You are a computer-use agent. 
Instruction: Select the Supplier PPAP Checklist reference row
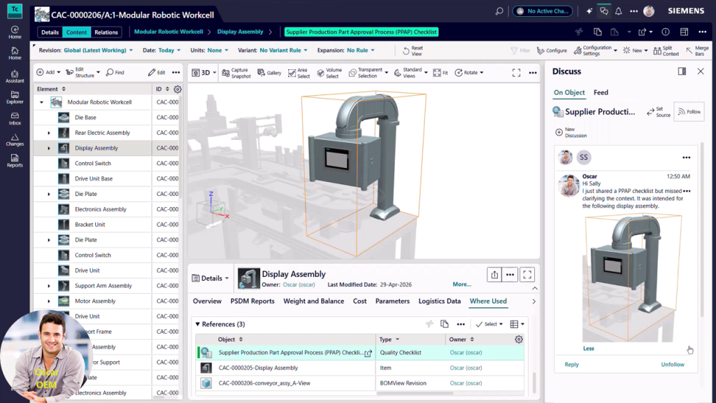[x=360, y=353]
